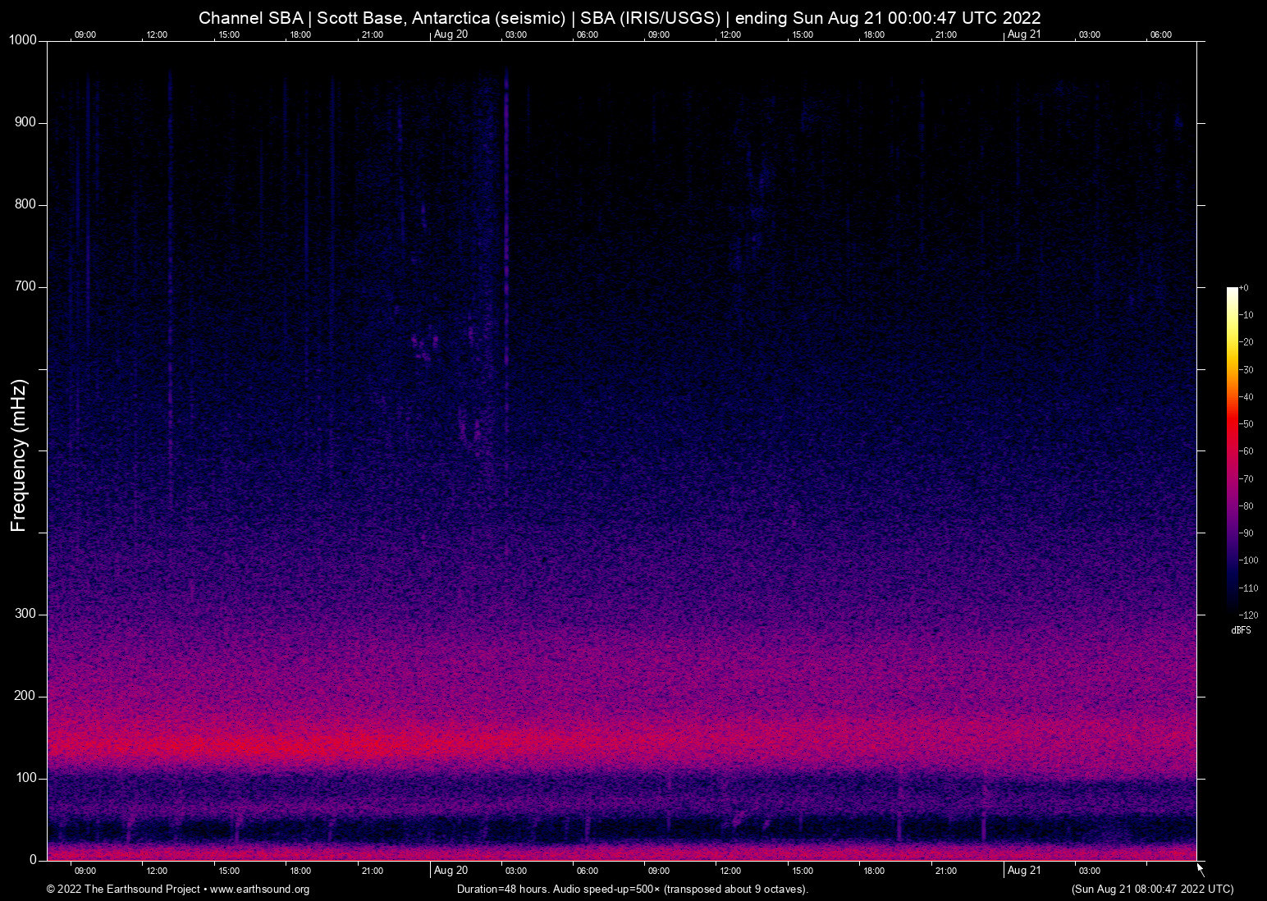
Task: Click the dBFS label under the color bar
Action: click(1240, 630)
